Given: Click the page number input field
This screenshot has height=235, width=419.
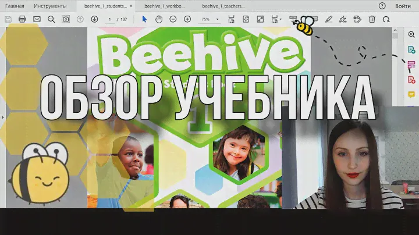Looking at the screenshot, I should point(109,19).
